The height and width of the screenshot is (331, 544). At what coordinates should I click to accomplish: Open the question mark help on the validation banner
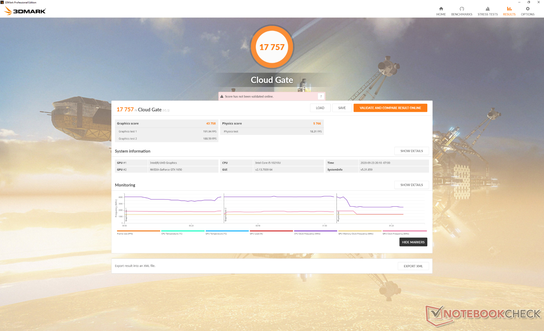point(321,96)
